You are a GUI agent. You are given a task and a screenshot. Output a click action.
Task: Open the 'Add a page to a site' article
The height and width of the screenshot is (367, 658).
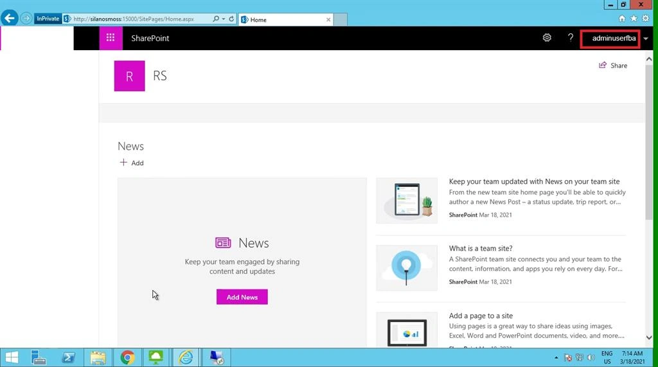[x=481, y=316]
